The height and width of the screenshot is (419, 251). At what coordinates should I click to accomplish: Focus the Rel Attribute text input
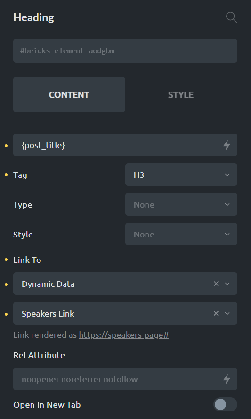pos(117,378)
